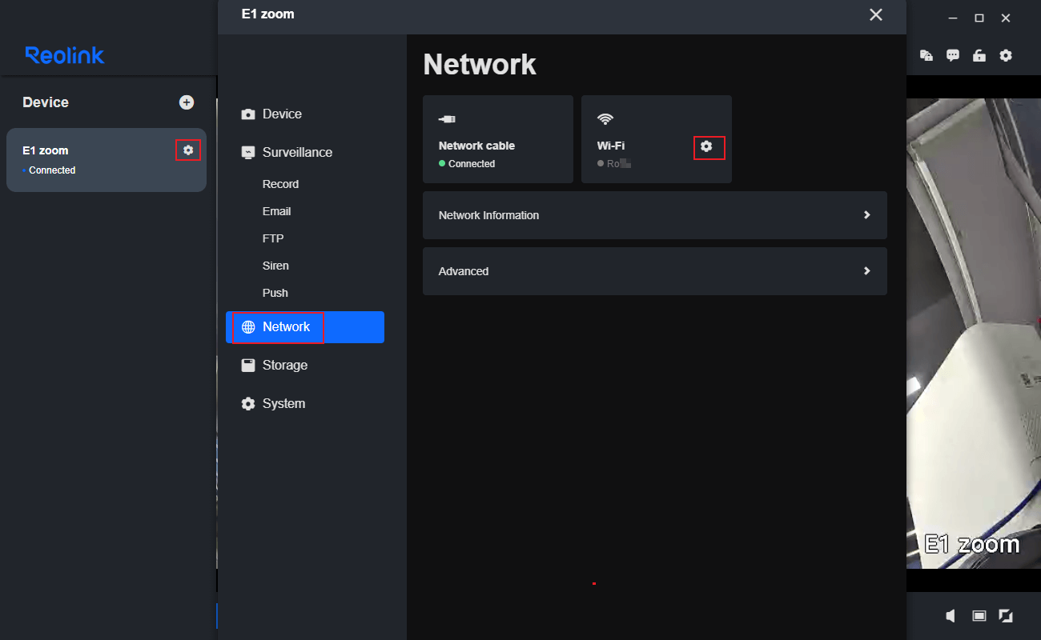Mute the speaker icon below the live view

point(950,615)
